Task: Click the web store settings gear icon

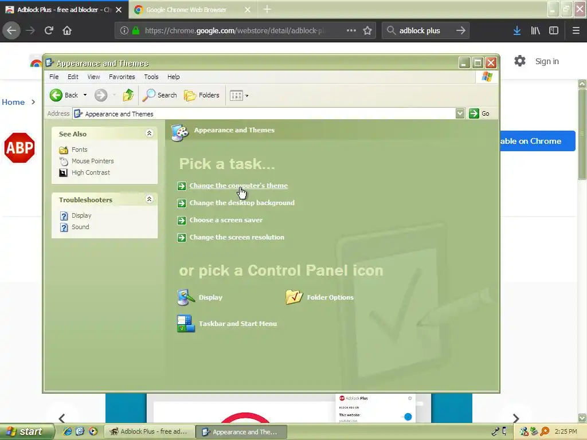Action: click(519, 61)
